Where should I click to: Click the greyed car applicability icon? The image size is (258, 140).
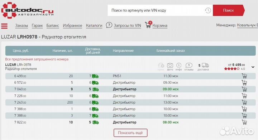(161, 66)
